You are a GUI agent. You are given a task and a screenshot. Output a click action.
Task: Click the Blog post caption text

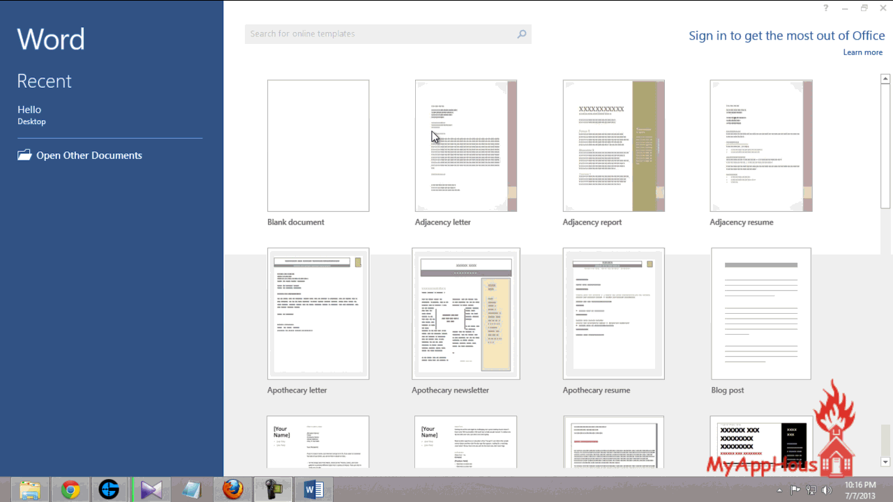[x=728, y=390]
